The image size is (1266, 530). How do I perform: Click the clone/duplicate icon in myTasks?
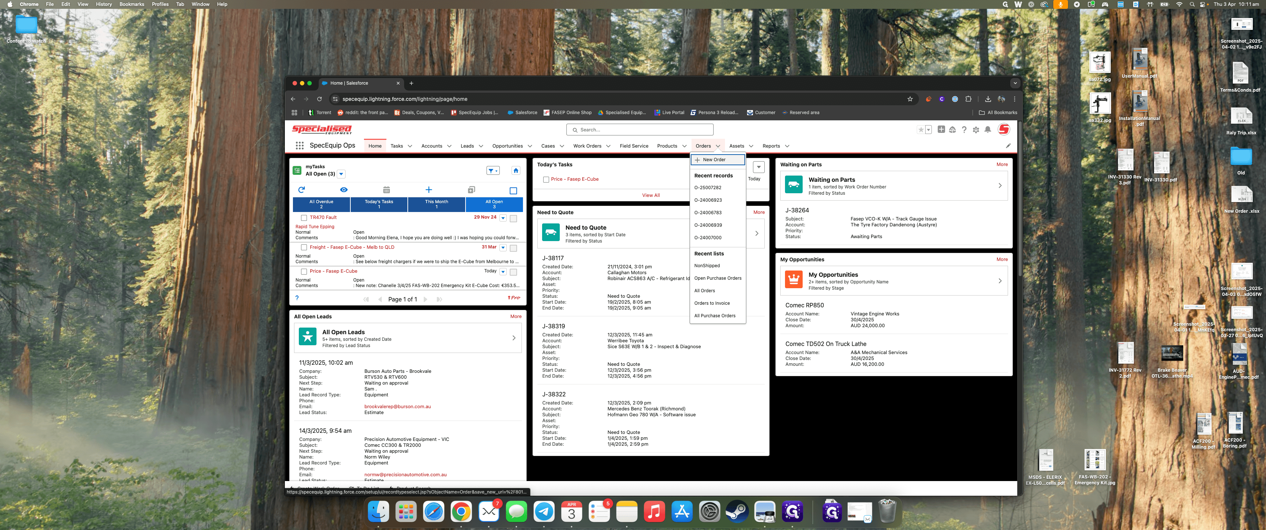point(471,190)
